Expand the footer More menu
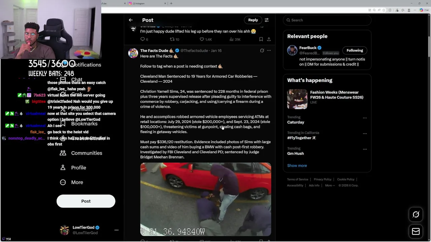This screenshot has height=242, width=431. click(x=330, y=186)
